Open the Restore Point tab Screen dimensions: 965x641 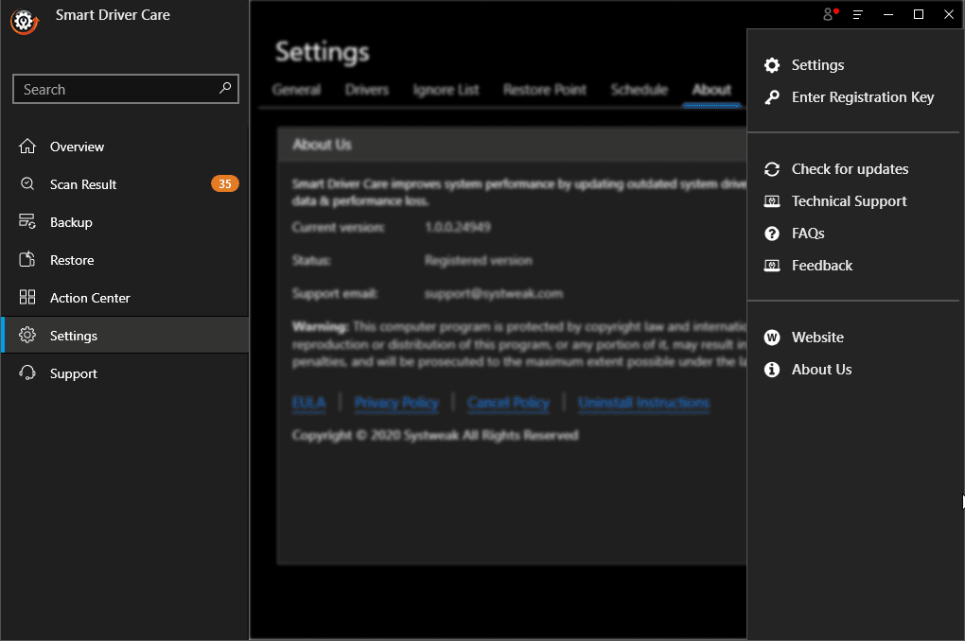coord(545,90)
